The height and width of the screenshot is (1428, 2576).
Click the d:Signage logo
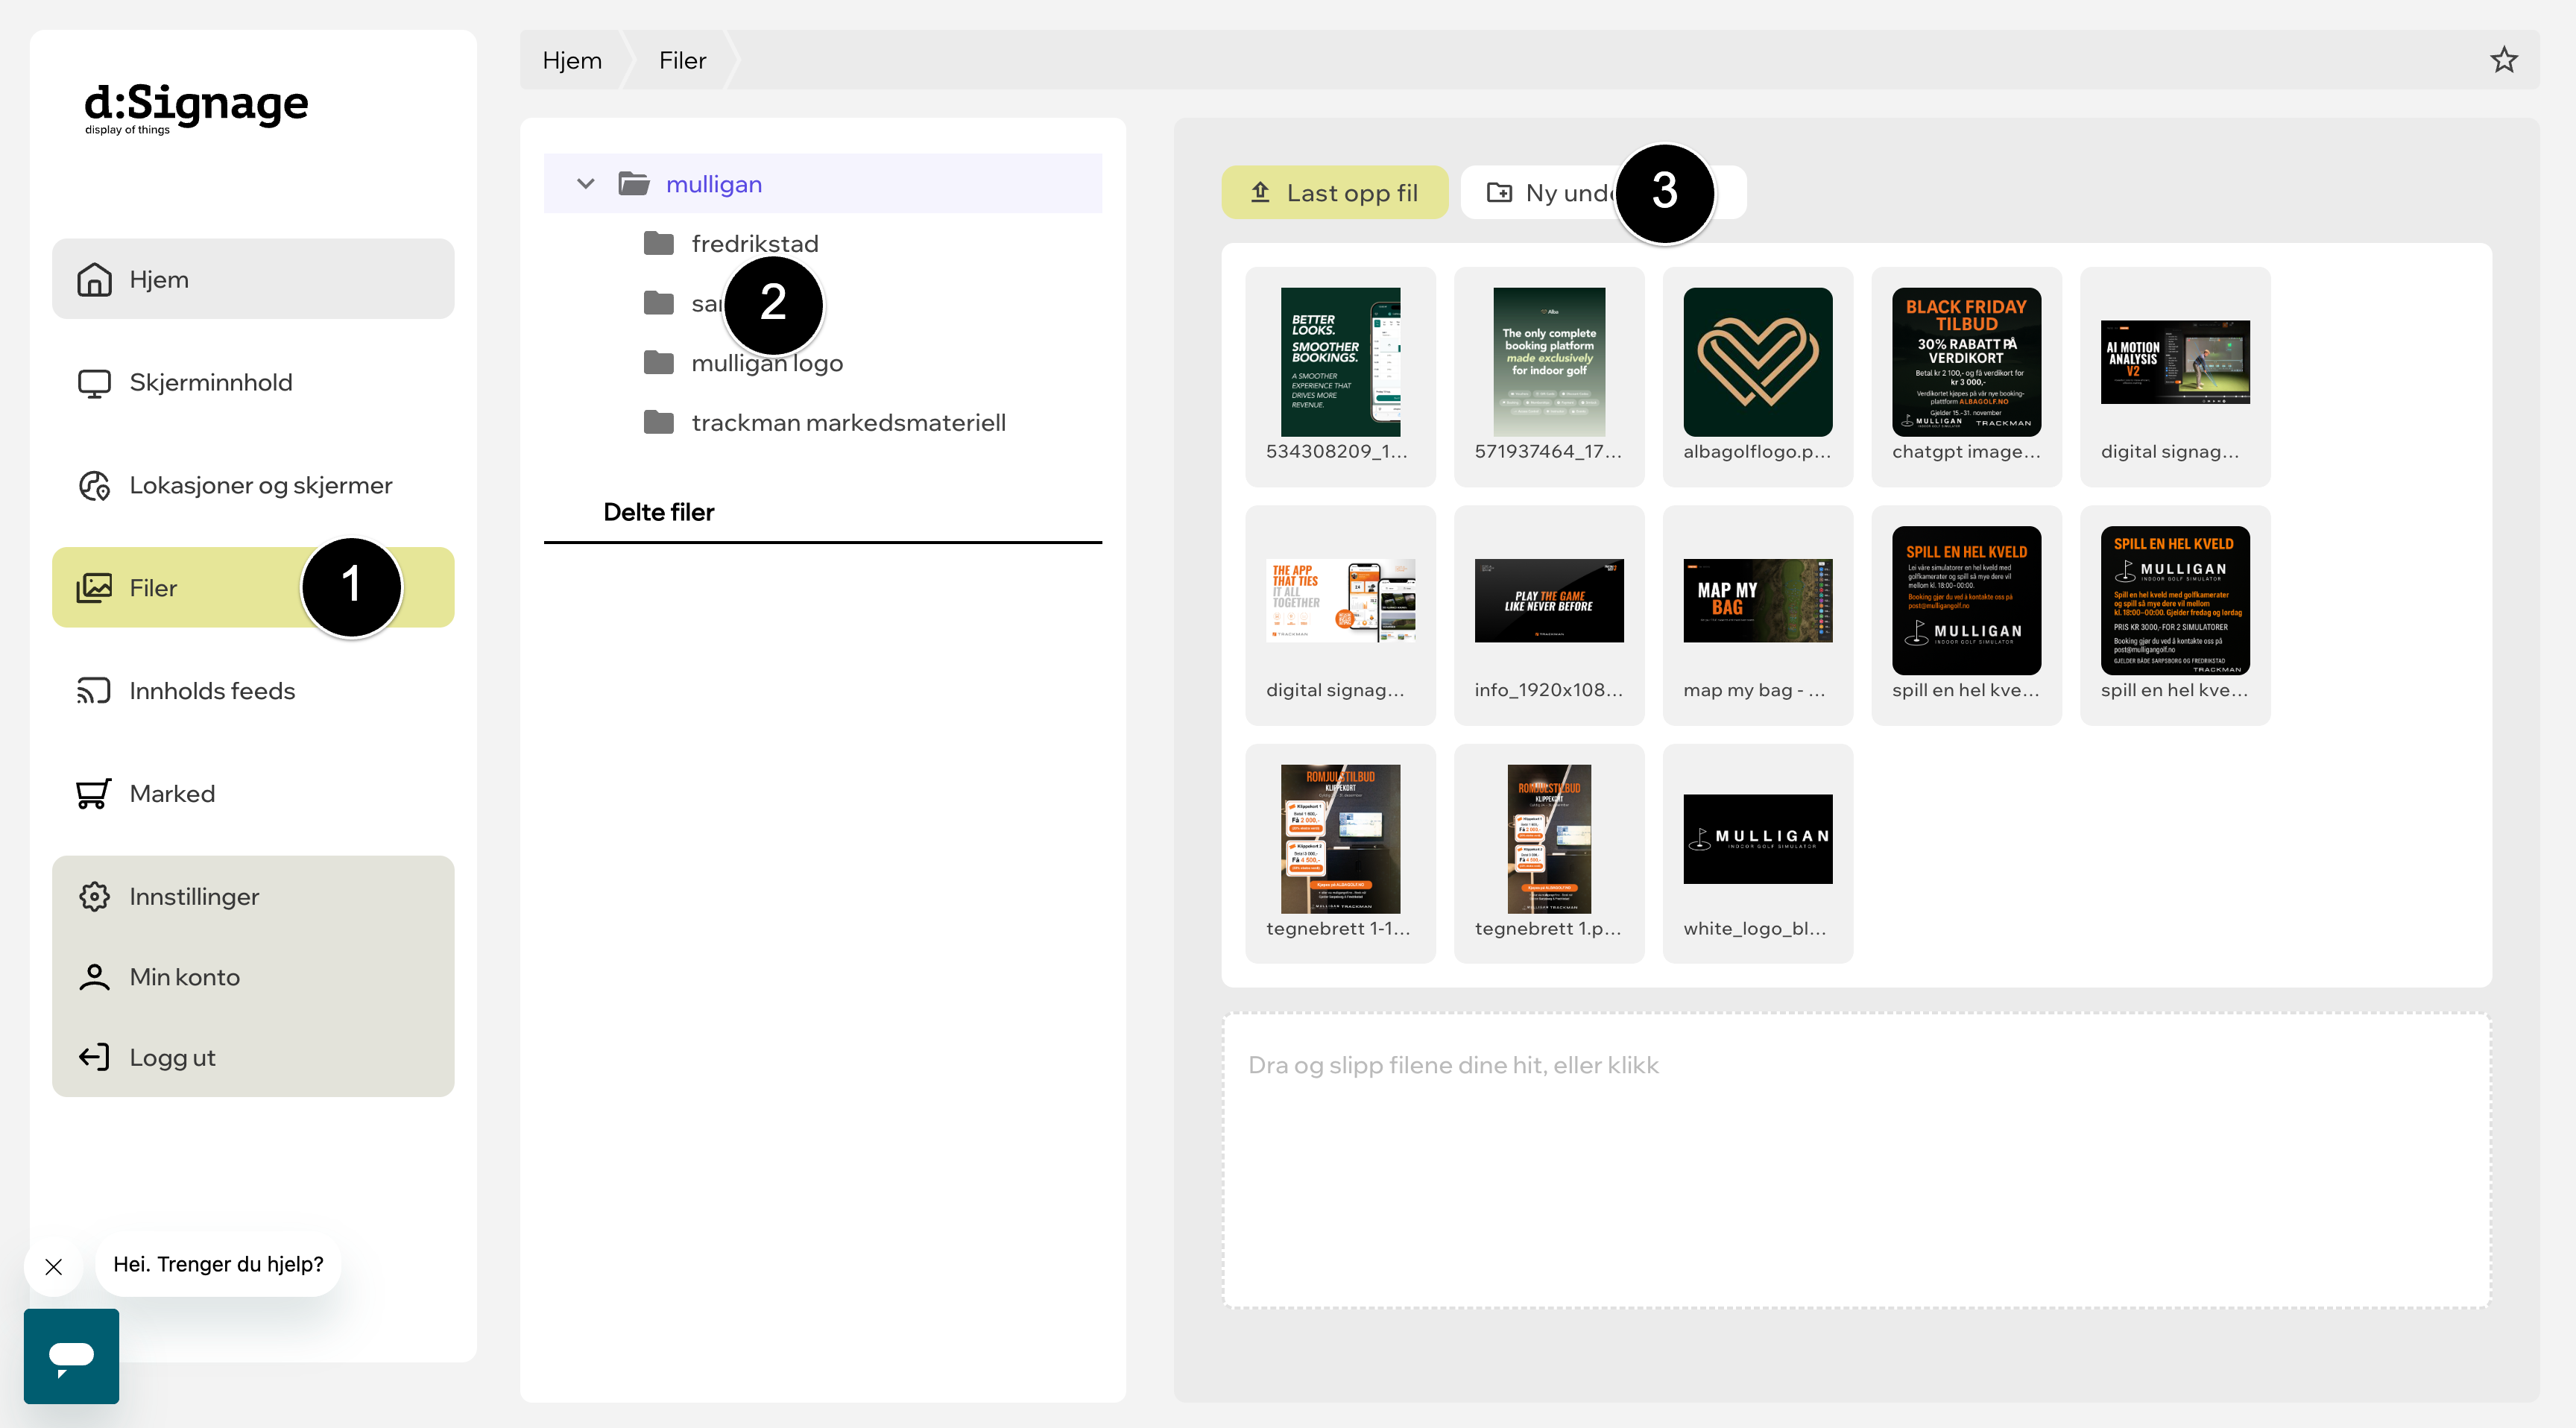196,108
